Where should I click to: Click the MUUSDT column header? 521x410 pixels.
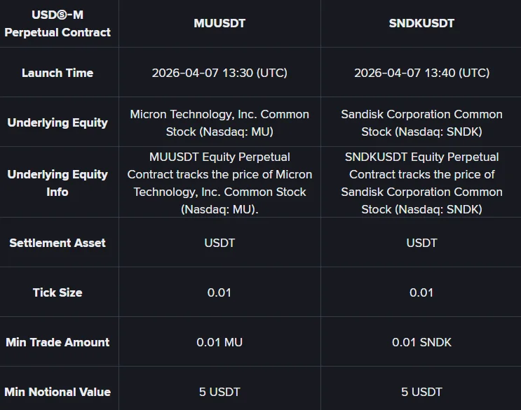219,23
